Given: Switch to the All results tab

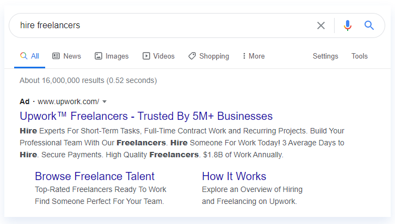Looking at the screenshot, I should coord(29,56).
